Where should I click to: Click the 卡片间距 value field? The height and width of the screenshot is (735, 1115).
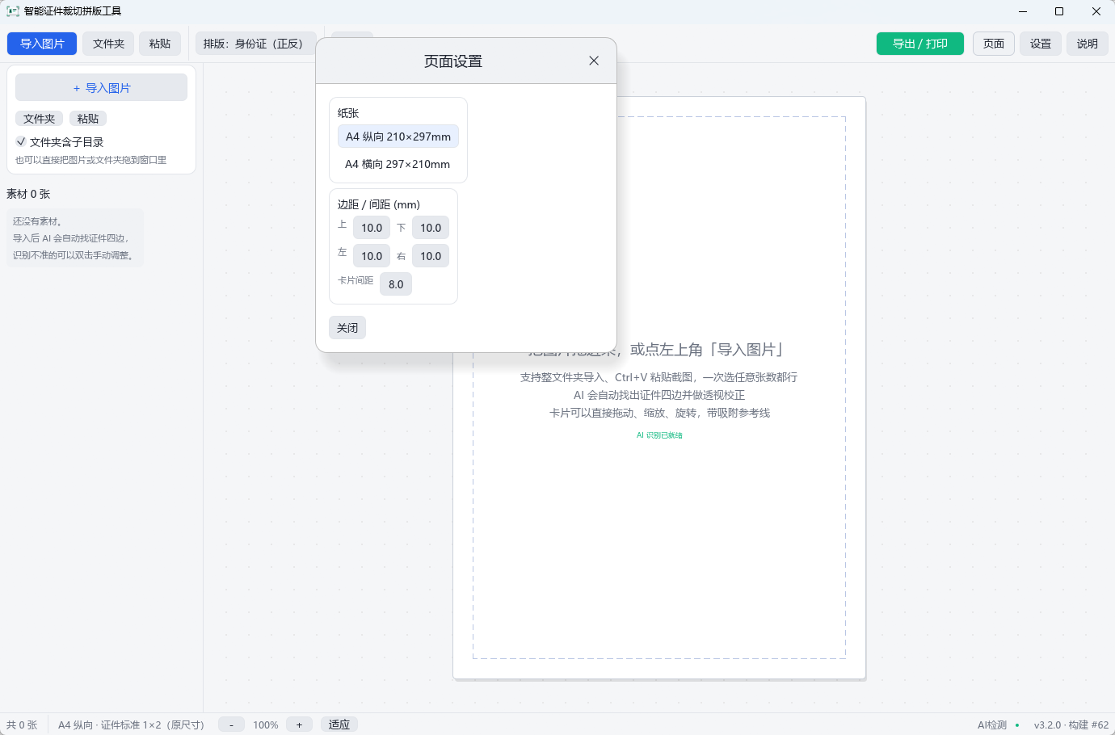tap(396, 284)
